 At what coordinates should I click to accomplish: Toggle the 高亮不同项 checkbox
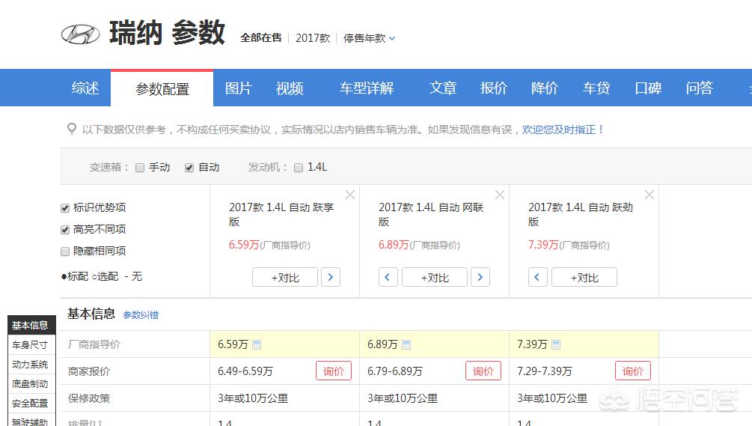pyautogui.click(x=65, y=230)
